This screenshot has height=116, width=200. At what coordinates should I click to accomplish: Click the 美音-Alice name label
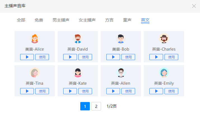pyautogui.click(x=34, y=49)
